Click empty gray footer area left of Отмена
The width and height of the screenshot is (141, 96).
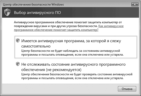tap(59, 89)
